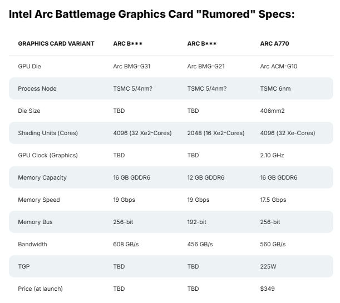This screenshot has height=303, width=340.
Task: Click the Shading Units (Cores) row label
Action: pos(48,133)
